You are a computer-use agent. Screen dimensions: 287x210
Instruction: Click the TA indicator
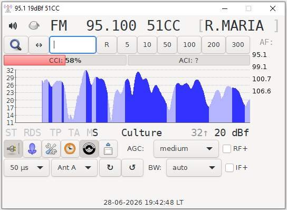tap(74, 133)
